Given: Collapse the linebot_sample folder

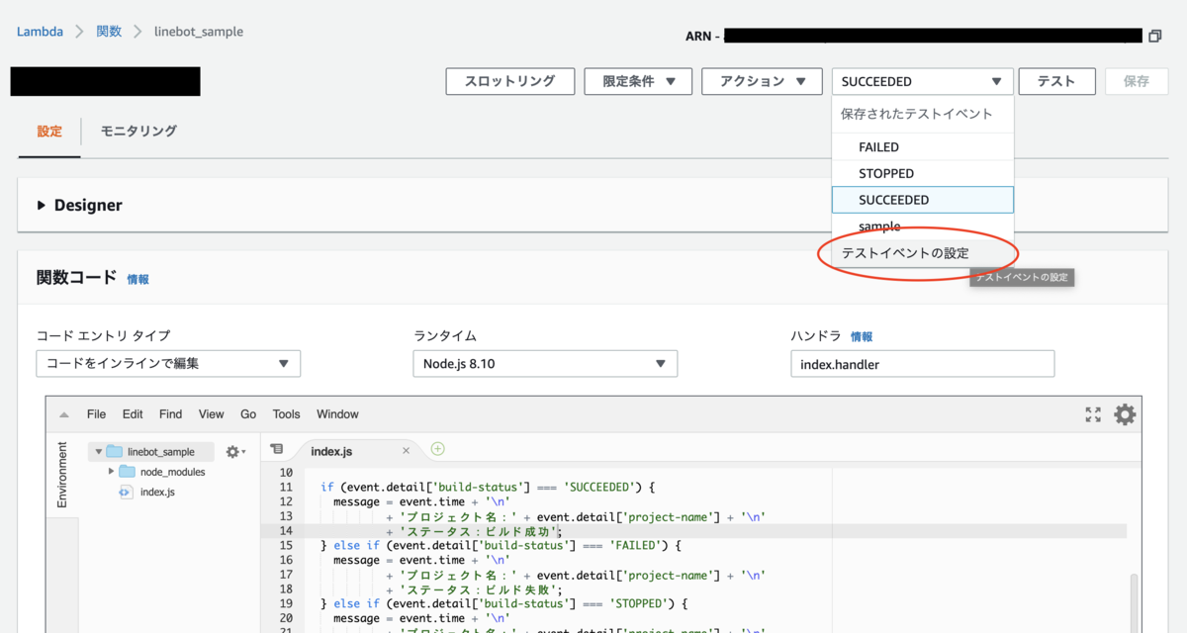Looking at the screenshot, I should coord(98,452).
